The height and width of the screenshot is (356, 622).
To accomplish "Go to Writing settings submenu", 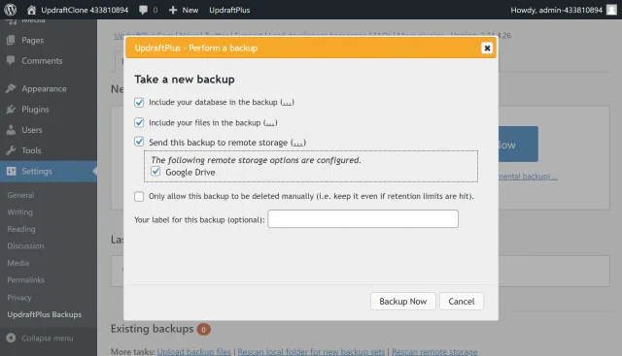I will pos(19,211).
